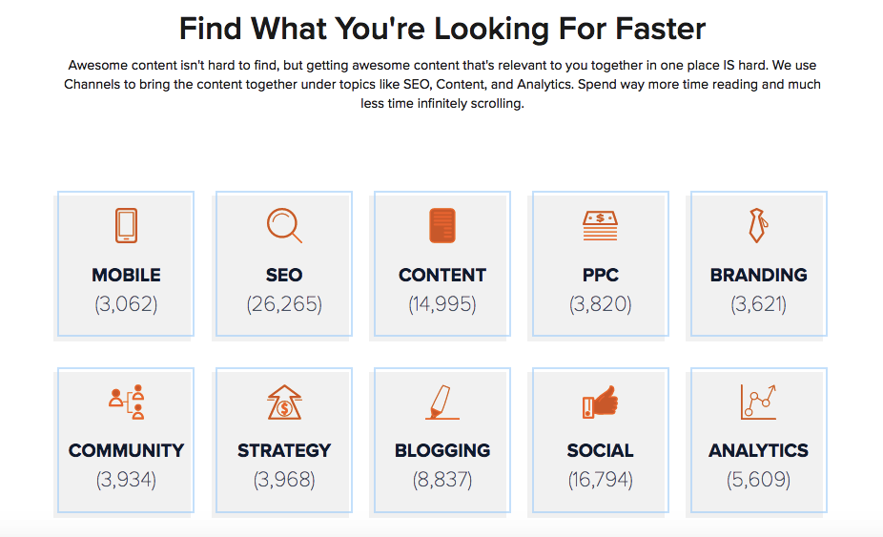
Task: Click the Community people icon
Action: 127,402
